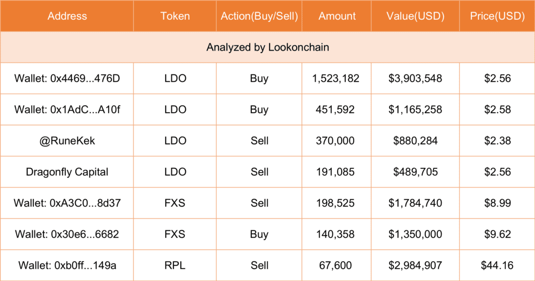Open wallet address 0x4469...476D
The image size is (535, 281).
(67, 79)
